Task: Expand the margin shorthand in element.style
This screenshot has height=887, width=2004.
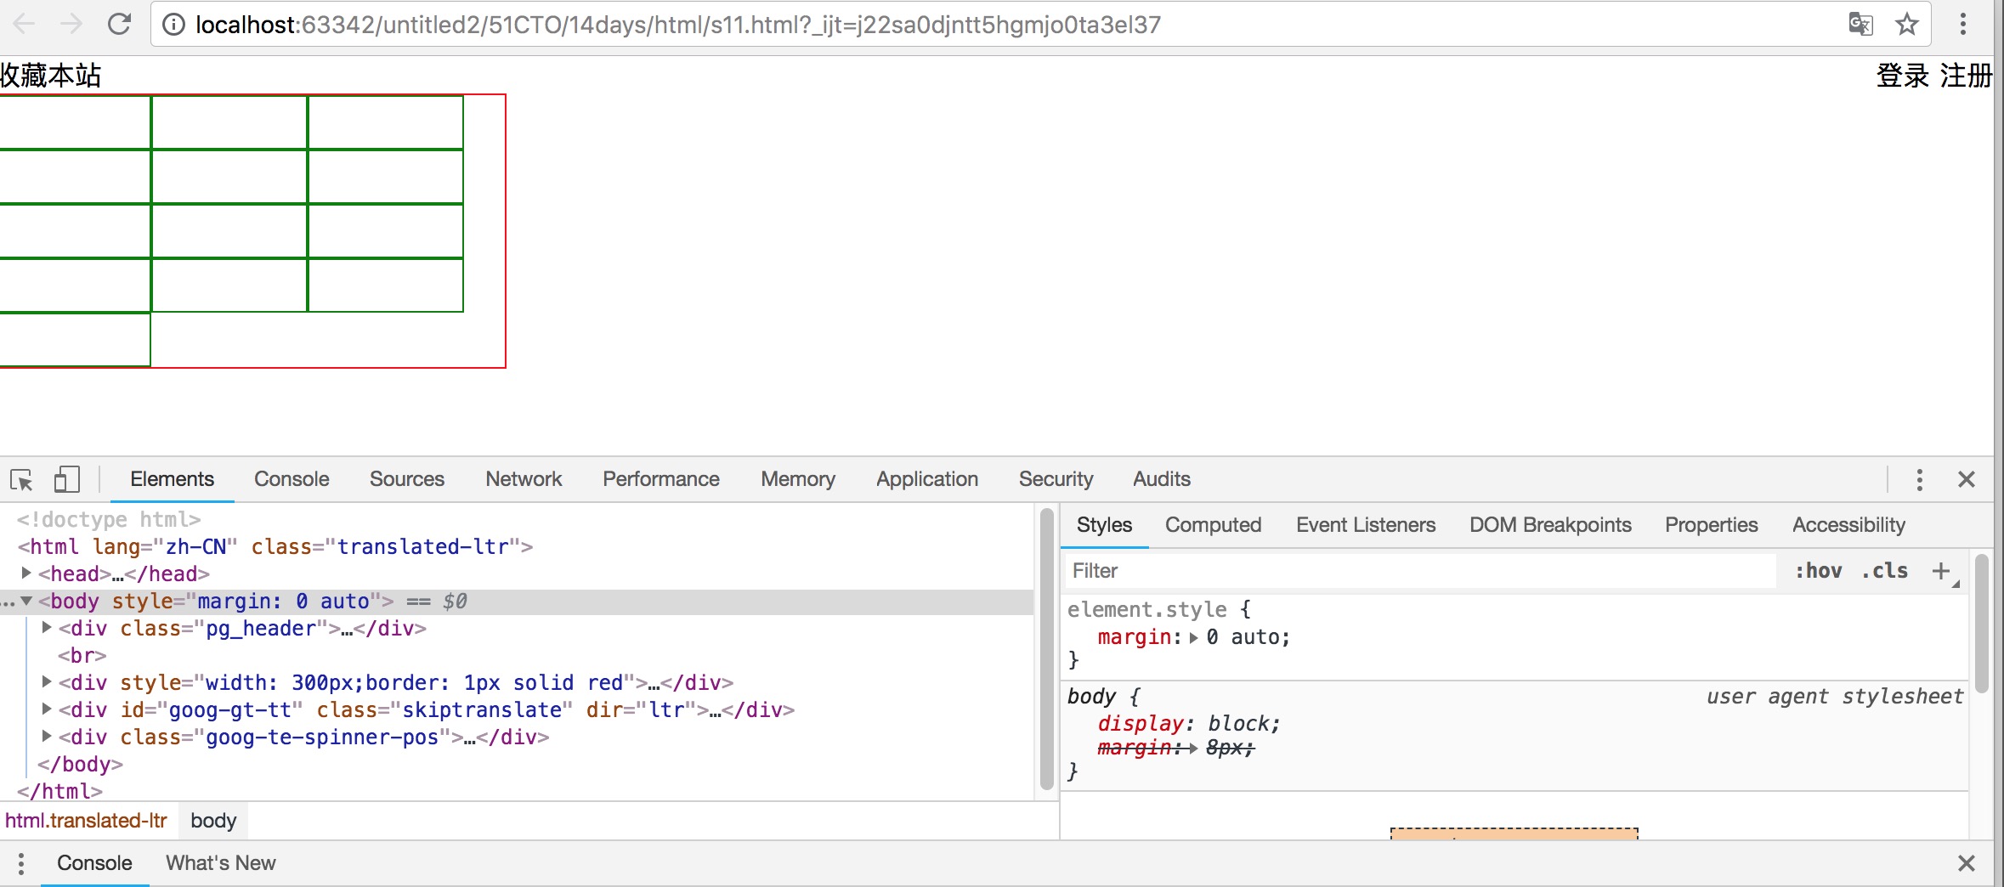Action: click(x=1193, y=637)
